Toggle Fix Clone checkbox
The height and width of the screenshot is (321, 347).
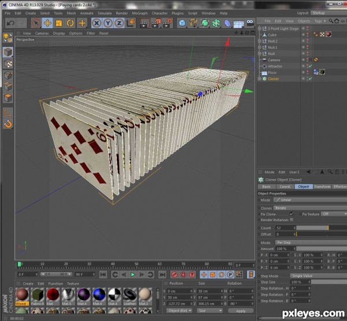pyautogui.click(x=291, y=214)
